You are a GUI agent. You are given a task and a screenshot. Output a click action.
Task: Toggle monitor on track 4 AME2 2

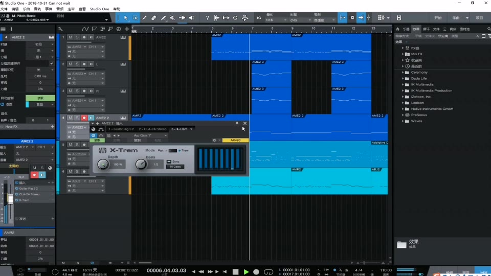pos(91,118)
